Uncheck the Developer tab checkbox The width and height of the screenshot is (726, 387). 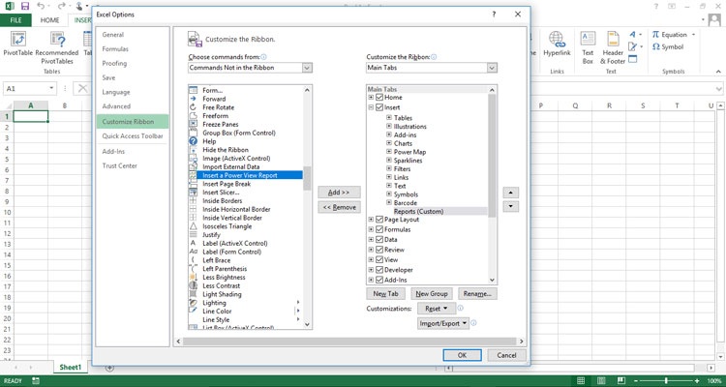[379, 270]
